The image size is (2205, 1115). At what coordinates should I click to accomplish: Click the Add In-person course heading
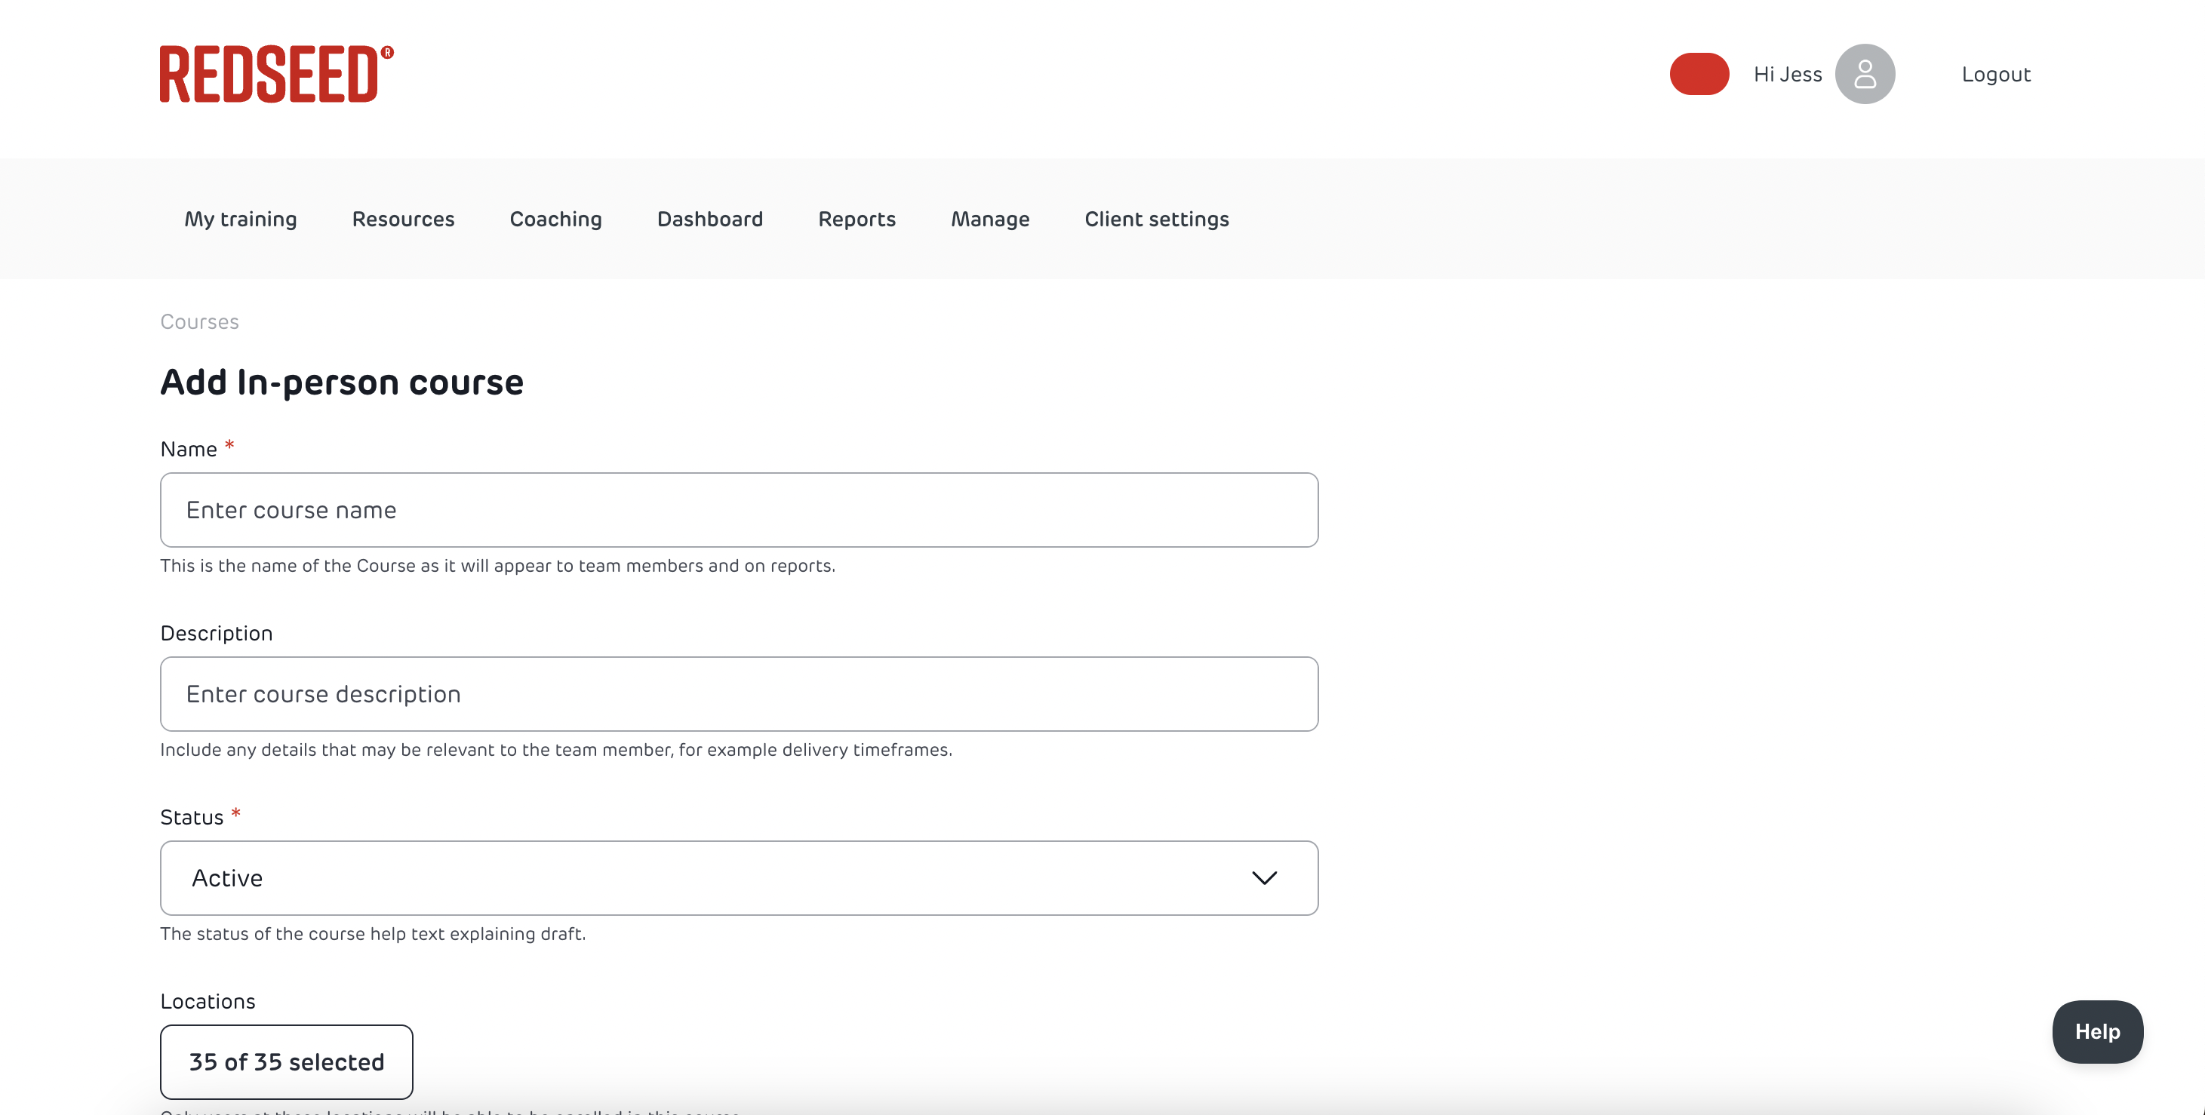pyautogui.click(x=342, y=382)
